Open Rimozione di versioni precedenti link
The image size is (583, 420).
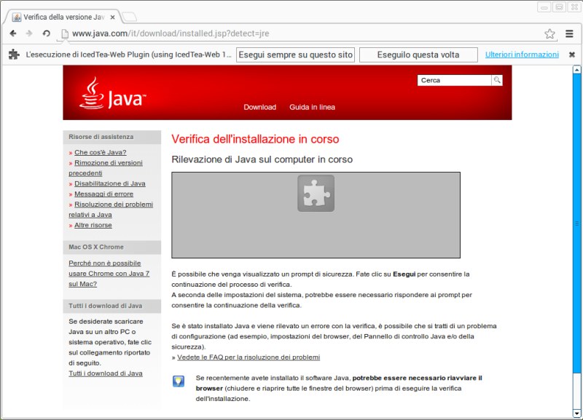106,168
